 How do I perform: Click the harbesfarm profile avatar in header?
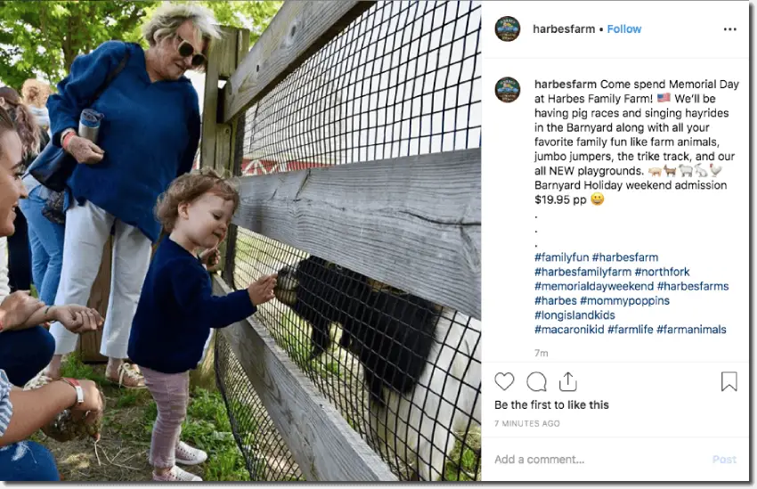click(508, 29)
